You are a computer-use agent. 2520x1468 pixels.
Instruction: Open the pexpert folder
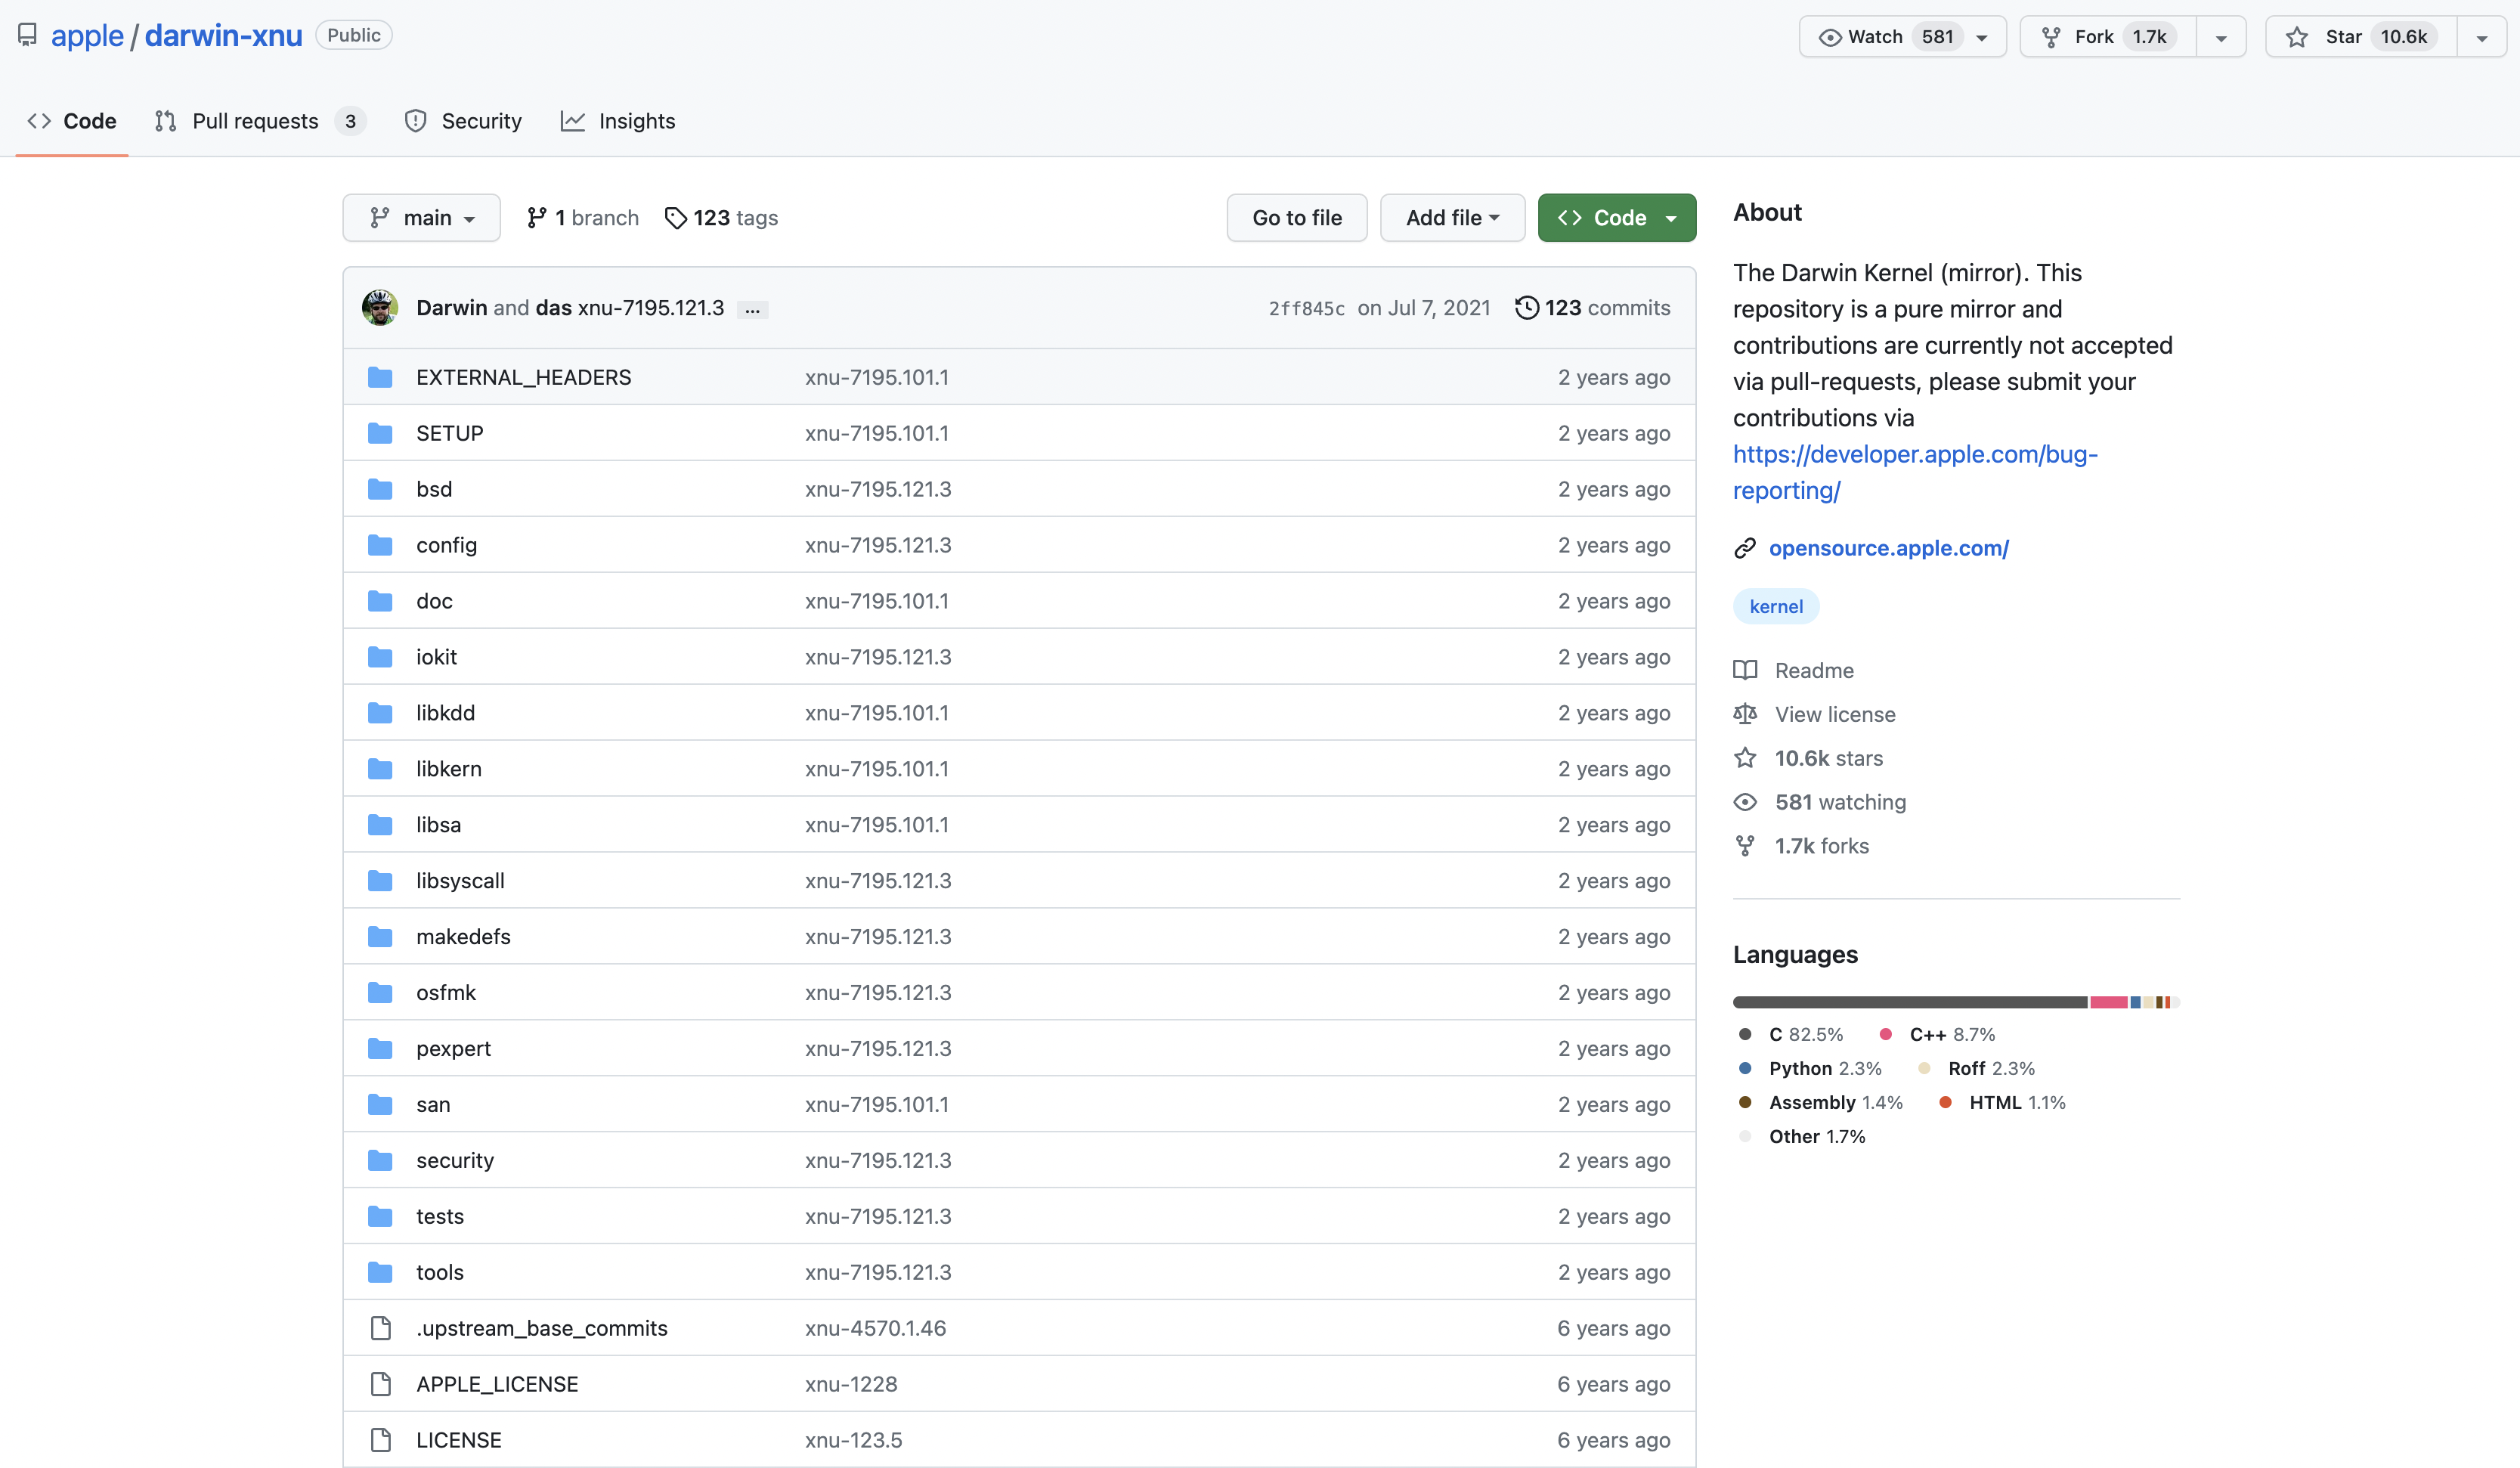[x=453, y=1049]
